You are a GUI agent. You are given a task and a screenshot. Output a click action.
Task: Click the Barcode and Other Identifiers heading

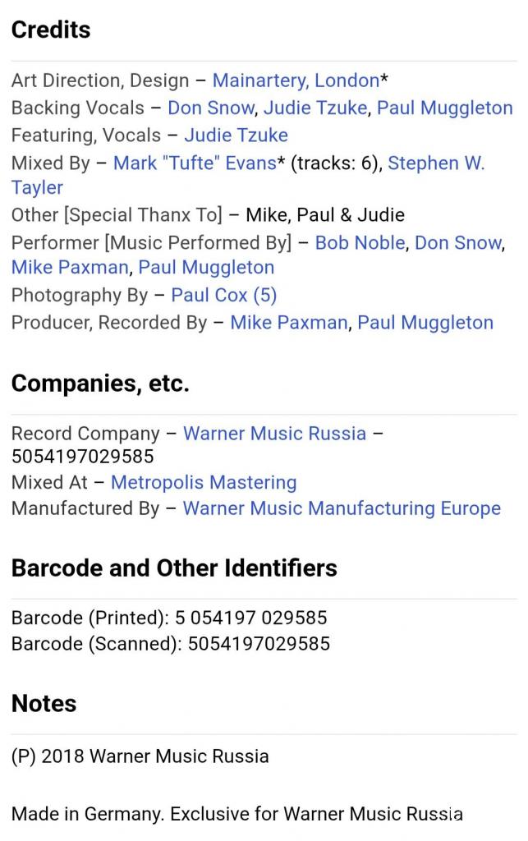tap(174, 568)
